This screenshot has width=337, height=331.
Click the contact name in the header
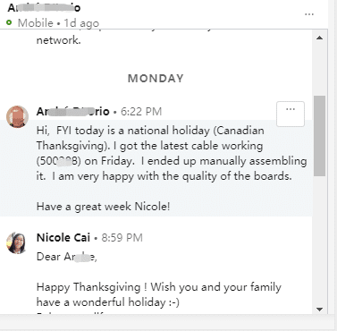point(44,7)
